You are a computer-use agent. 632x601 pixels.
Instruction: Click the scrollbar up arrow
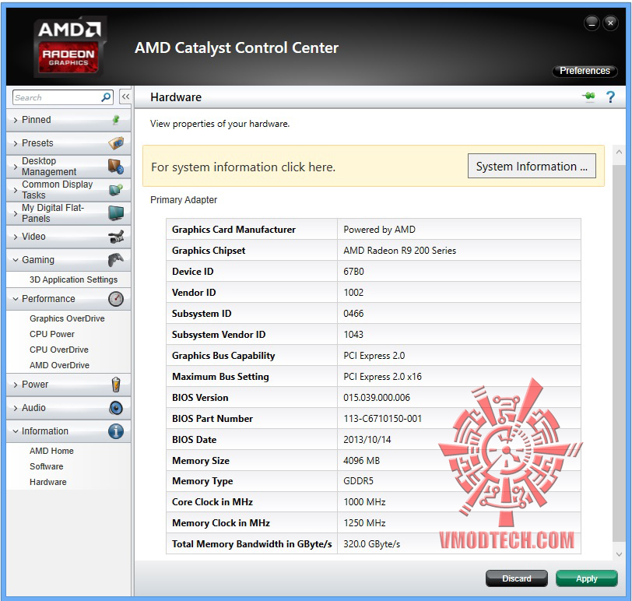pyautogui.click(x=619, y=152)
